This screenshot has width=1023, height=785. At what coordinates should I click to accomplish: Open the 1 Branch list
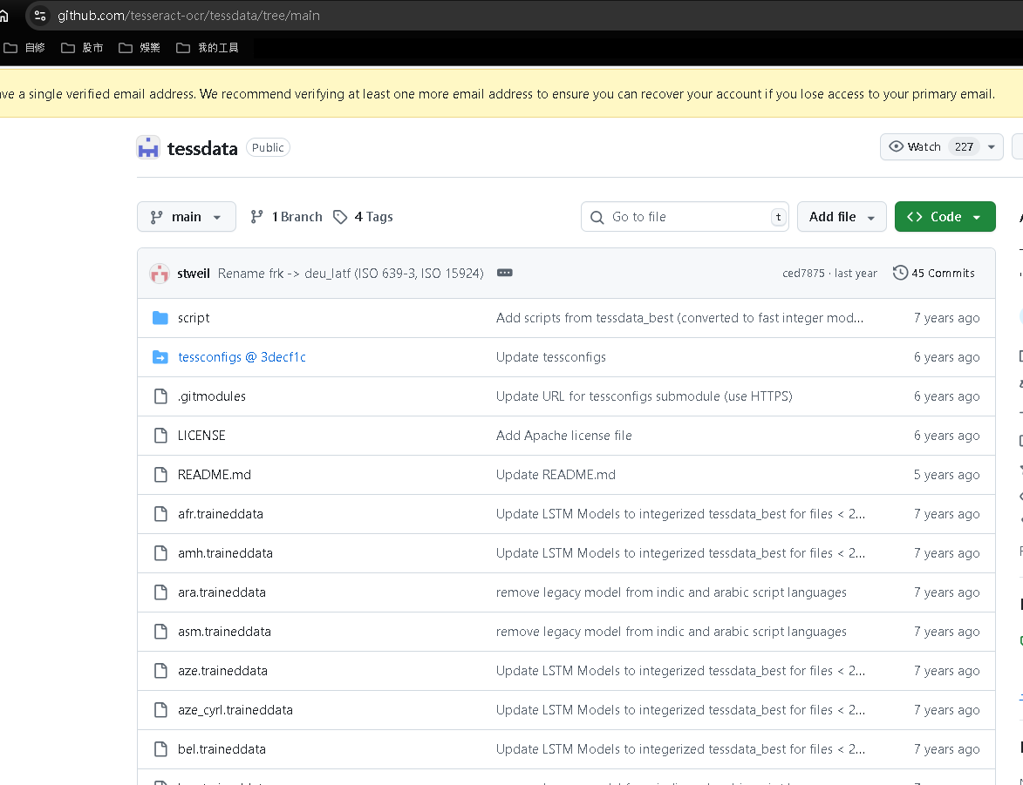coord(286,217)
